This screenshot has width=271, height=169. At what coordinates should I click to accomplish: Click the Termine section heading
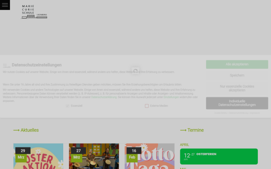[192, 130]
